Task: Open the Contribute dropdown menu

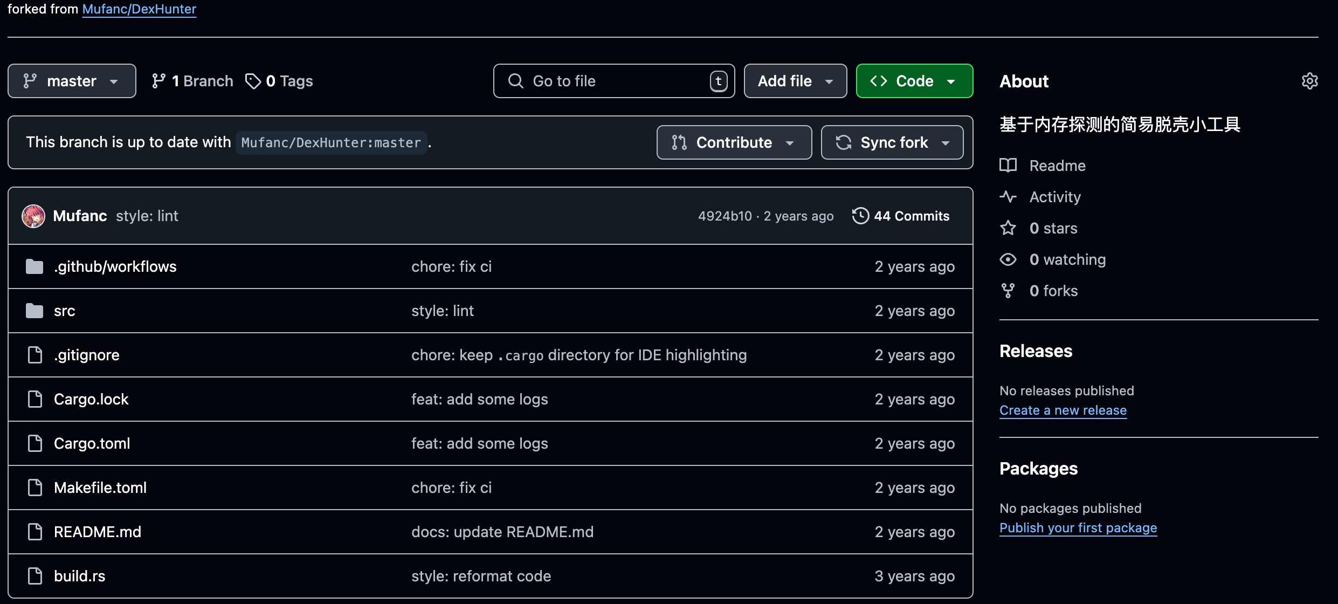Action: tap(734, 142)
